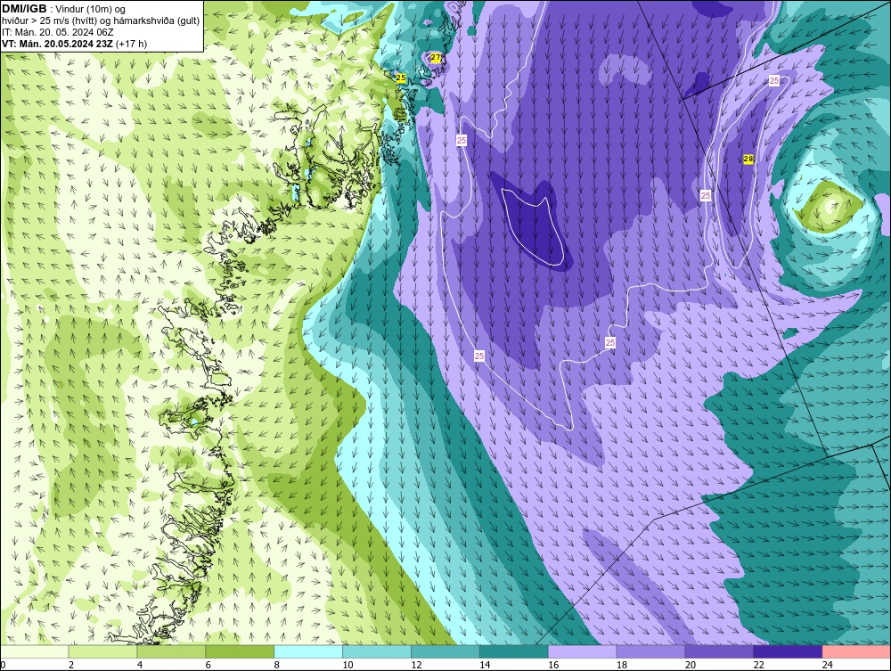Click the legend scale number 24

point(828,665)
